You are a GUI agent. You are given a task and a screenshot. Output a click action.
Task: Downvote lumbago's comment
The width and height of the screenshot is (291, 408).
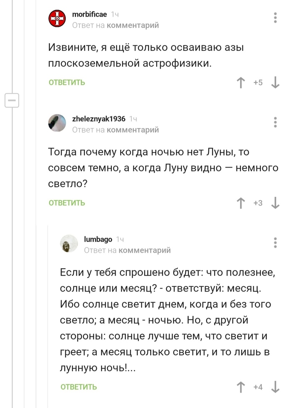click(275, 387)
